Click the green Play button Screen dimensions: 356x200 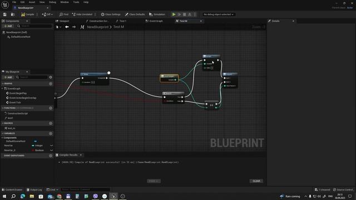pos(174,14)
